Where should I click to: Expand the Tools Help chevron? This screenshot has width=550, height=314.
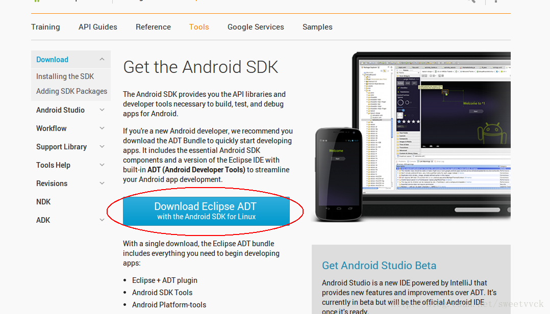coord(102,165)
